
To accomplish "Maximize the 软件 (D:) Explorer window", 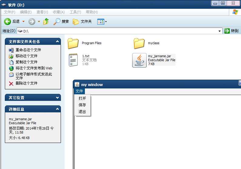I will (223, 3).
